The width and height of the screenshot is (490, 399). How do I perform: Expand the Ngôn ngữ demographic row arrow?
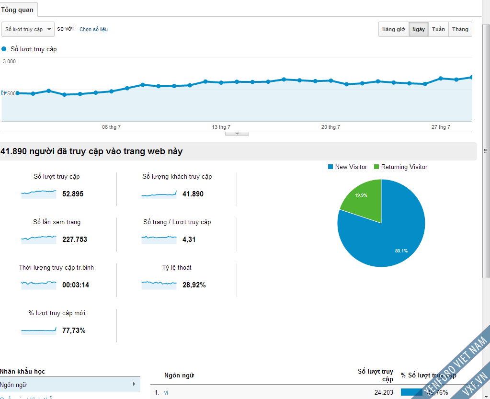(134, 384)
